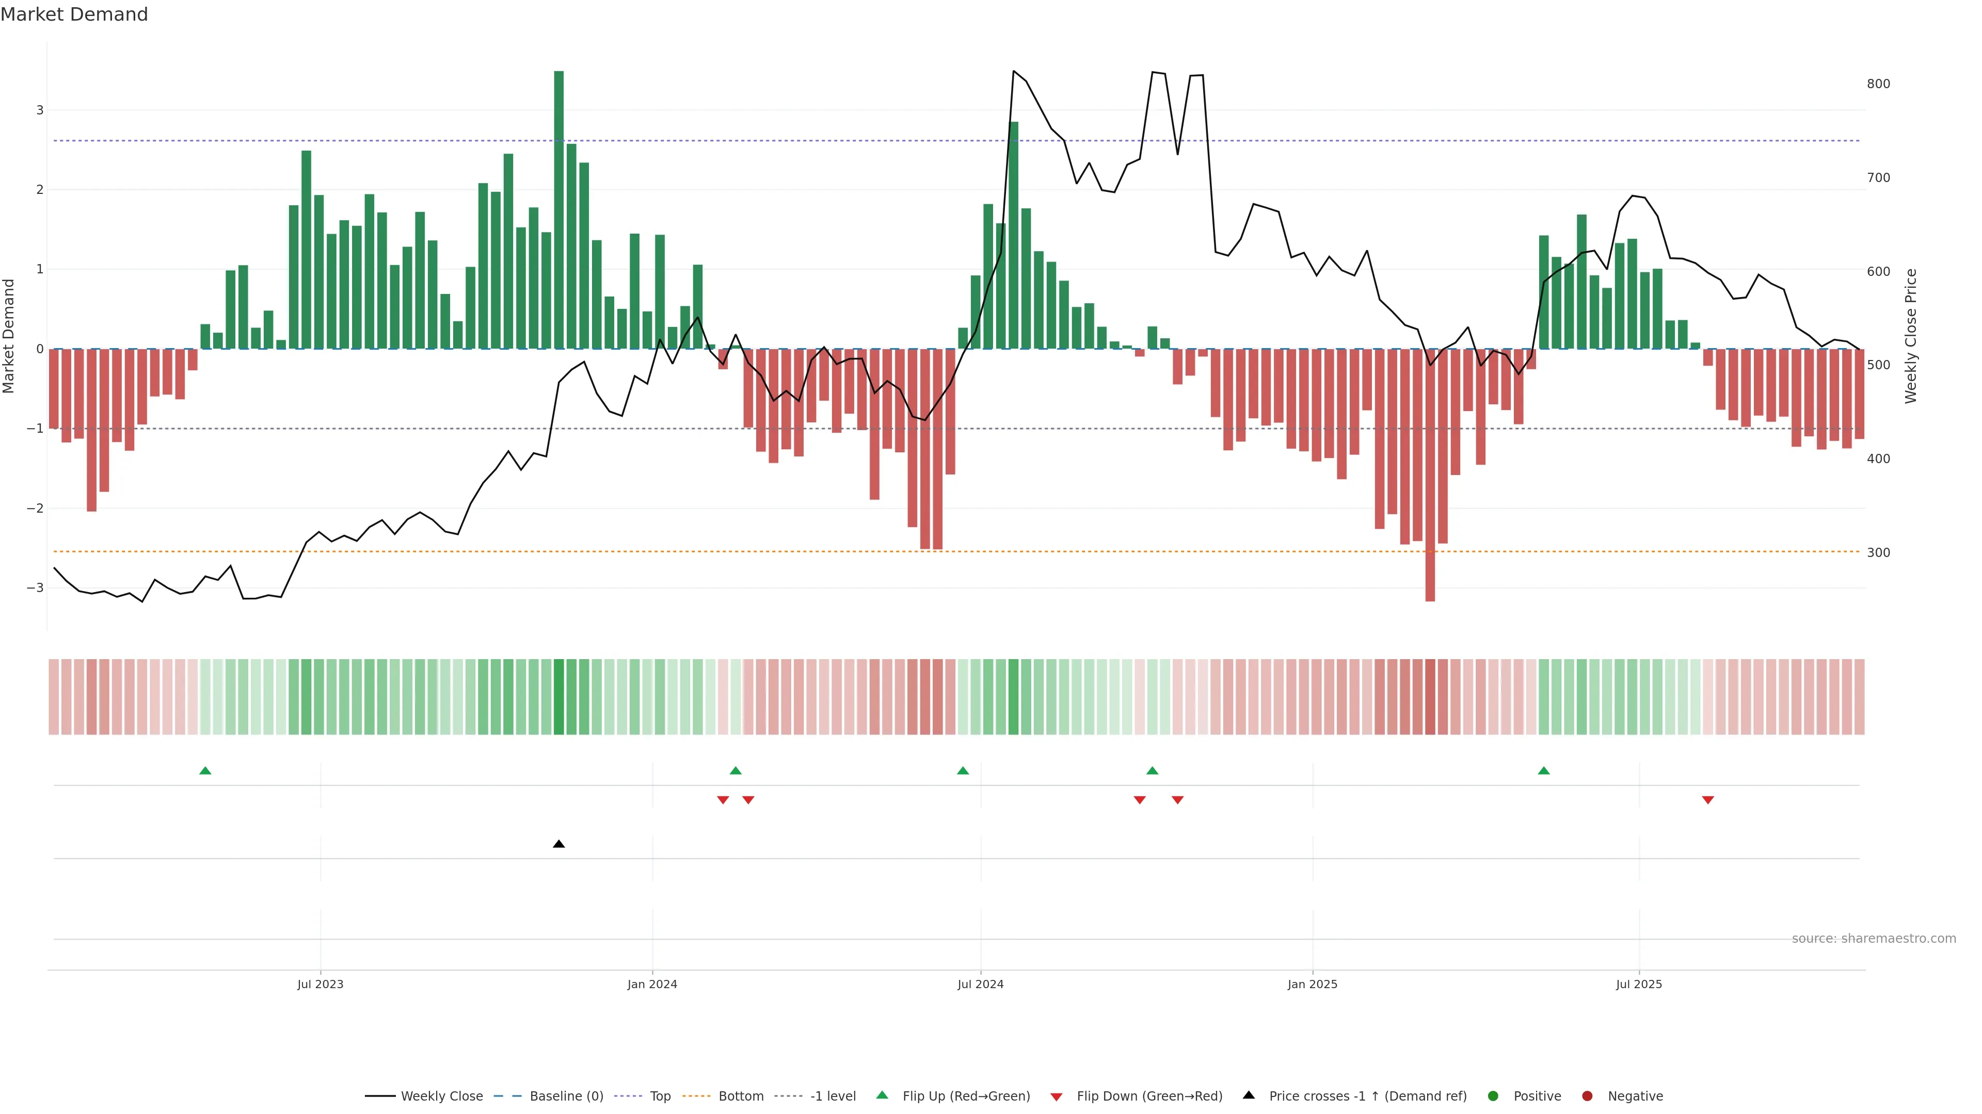Hide the Top dotted line legend item
This screenshot has height=1114, width=1982.
coord(660,1095)
